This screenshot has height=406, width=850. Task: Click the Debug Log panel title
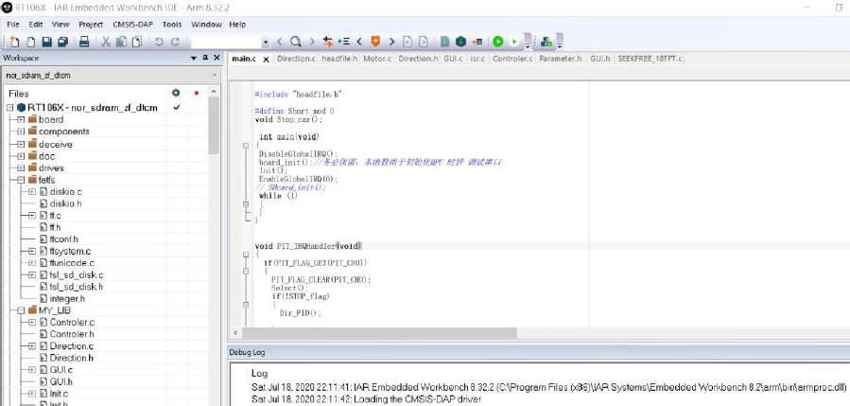tap(247, 352)
